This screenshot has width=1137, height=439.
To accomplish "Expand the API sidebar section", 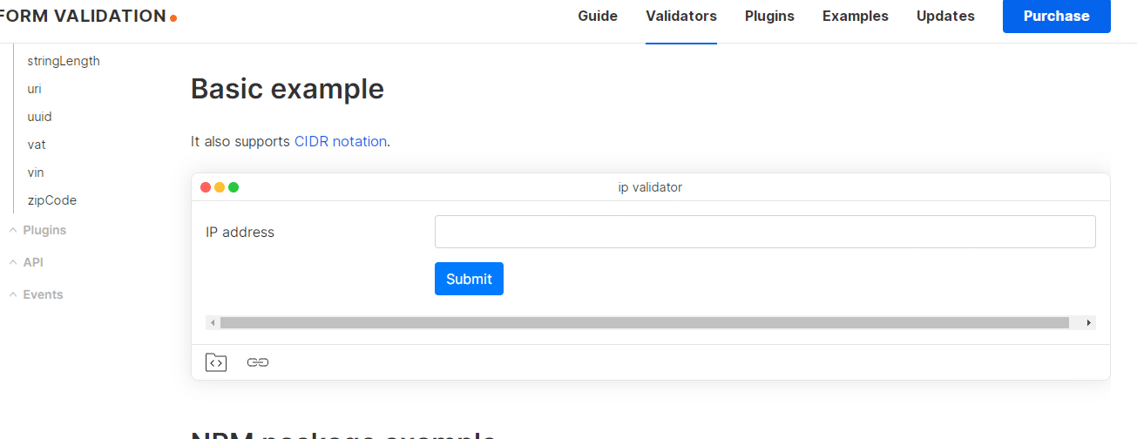I will pyautogui.click(x=26, y=262).
